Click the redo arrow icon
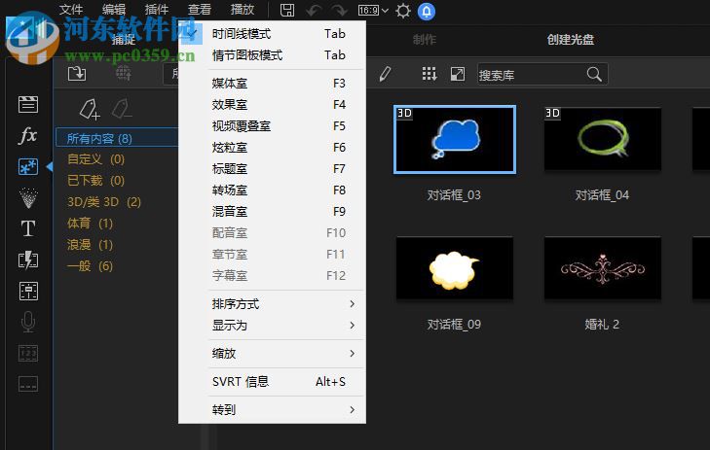 (x=339, y=10)
